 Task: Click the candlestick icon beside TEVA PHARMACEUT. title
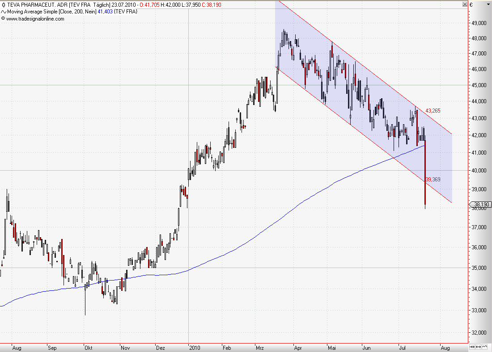click(x=4, y=5)
